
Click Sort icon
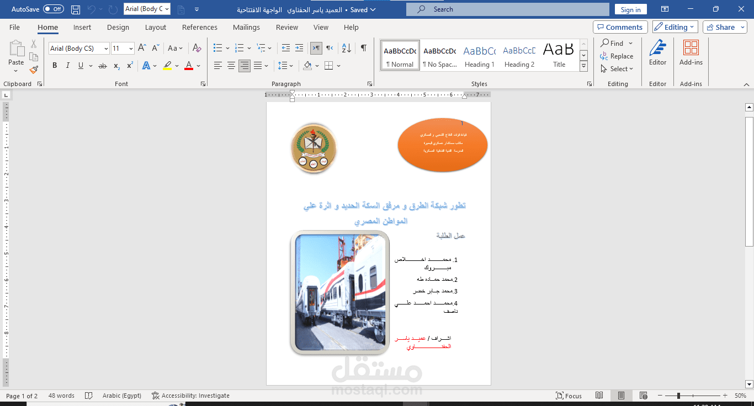(346, 48)
